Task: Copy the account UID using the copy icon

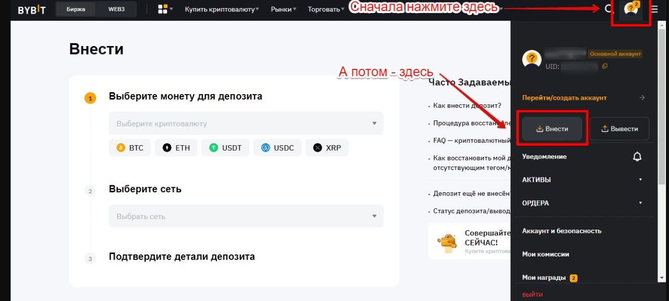Action: click(x=605, y=65)
